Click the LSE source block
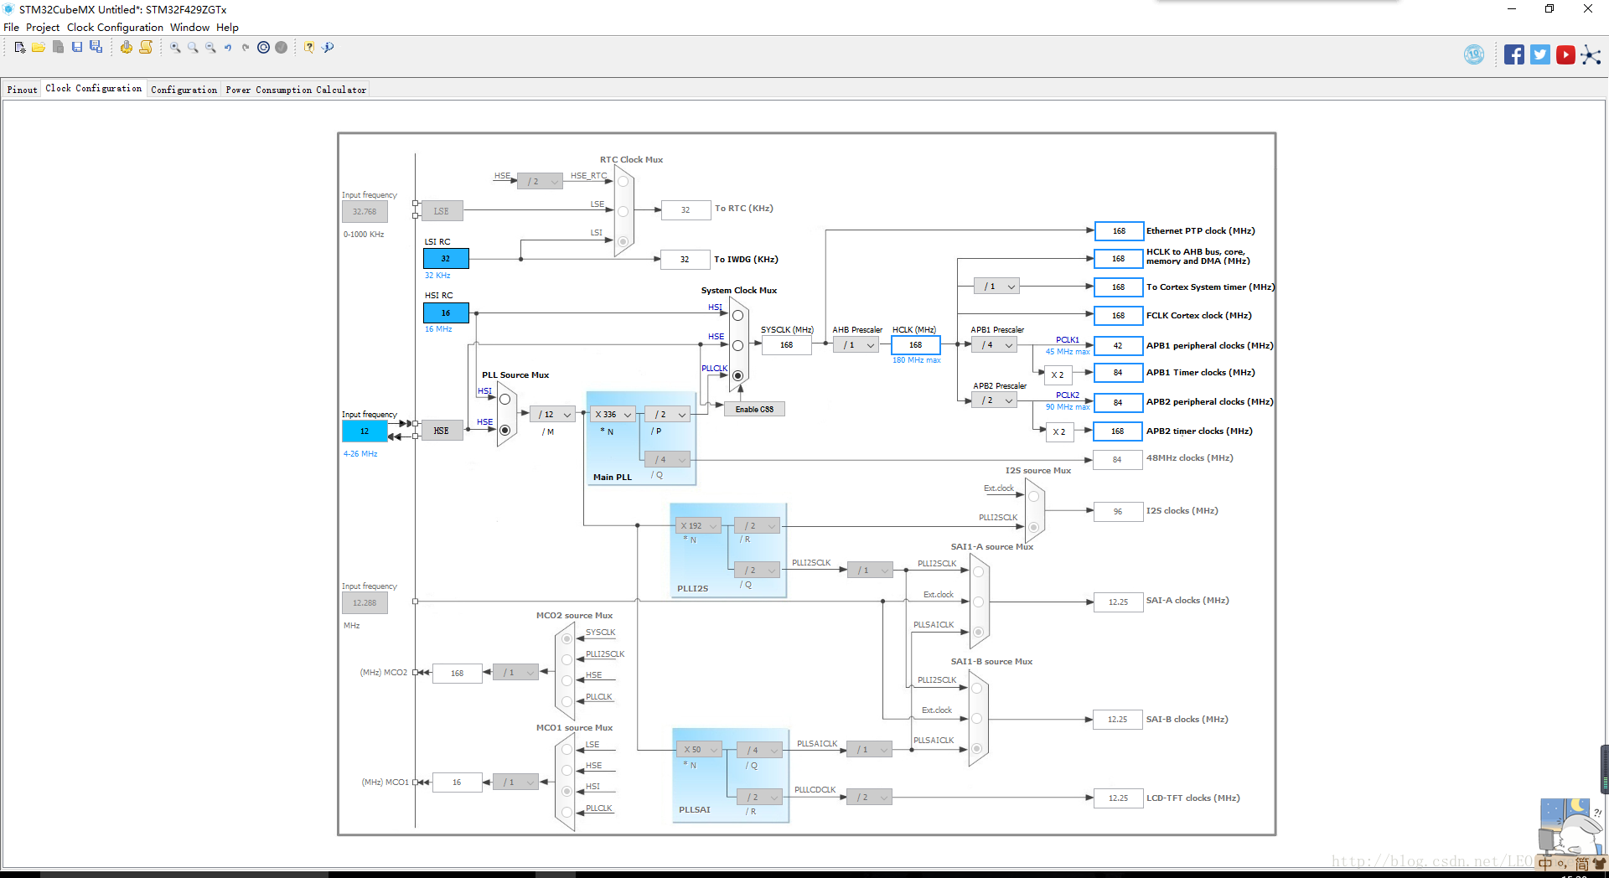This screenshot has width=1609, height=878. (442, 211)
